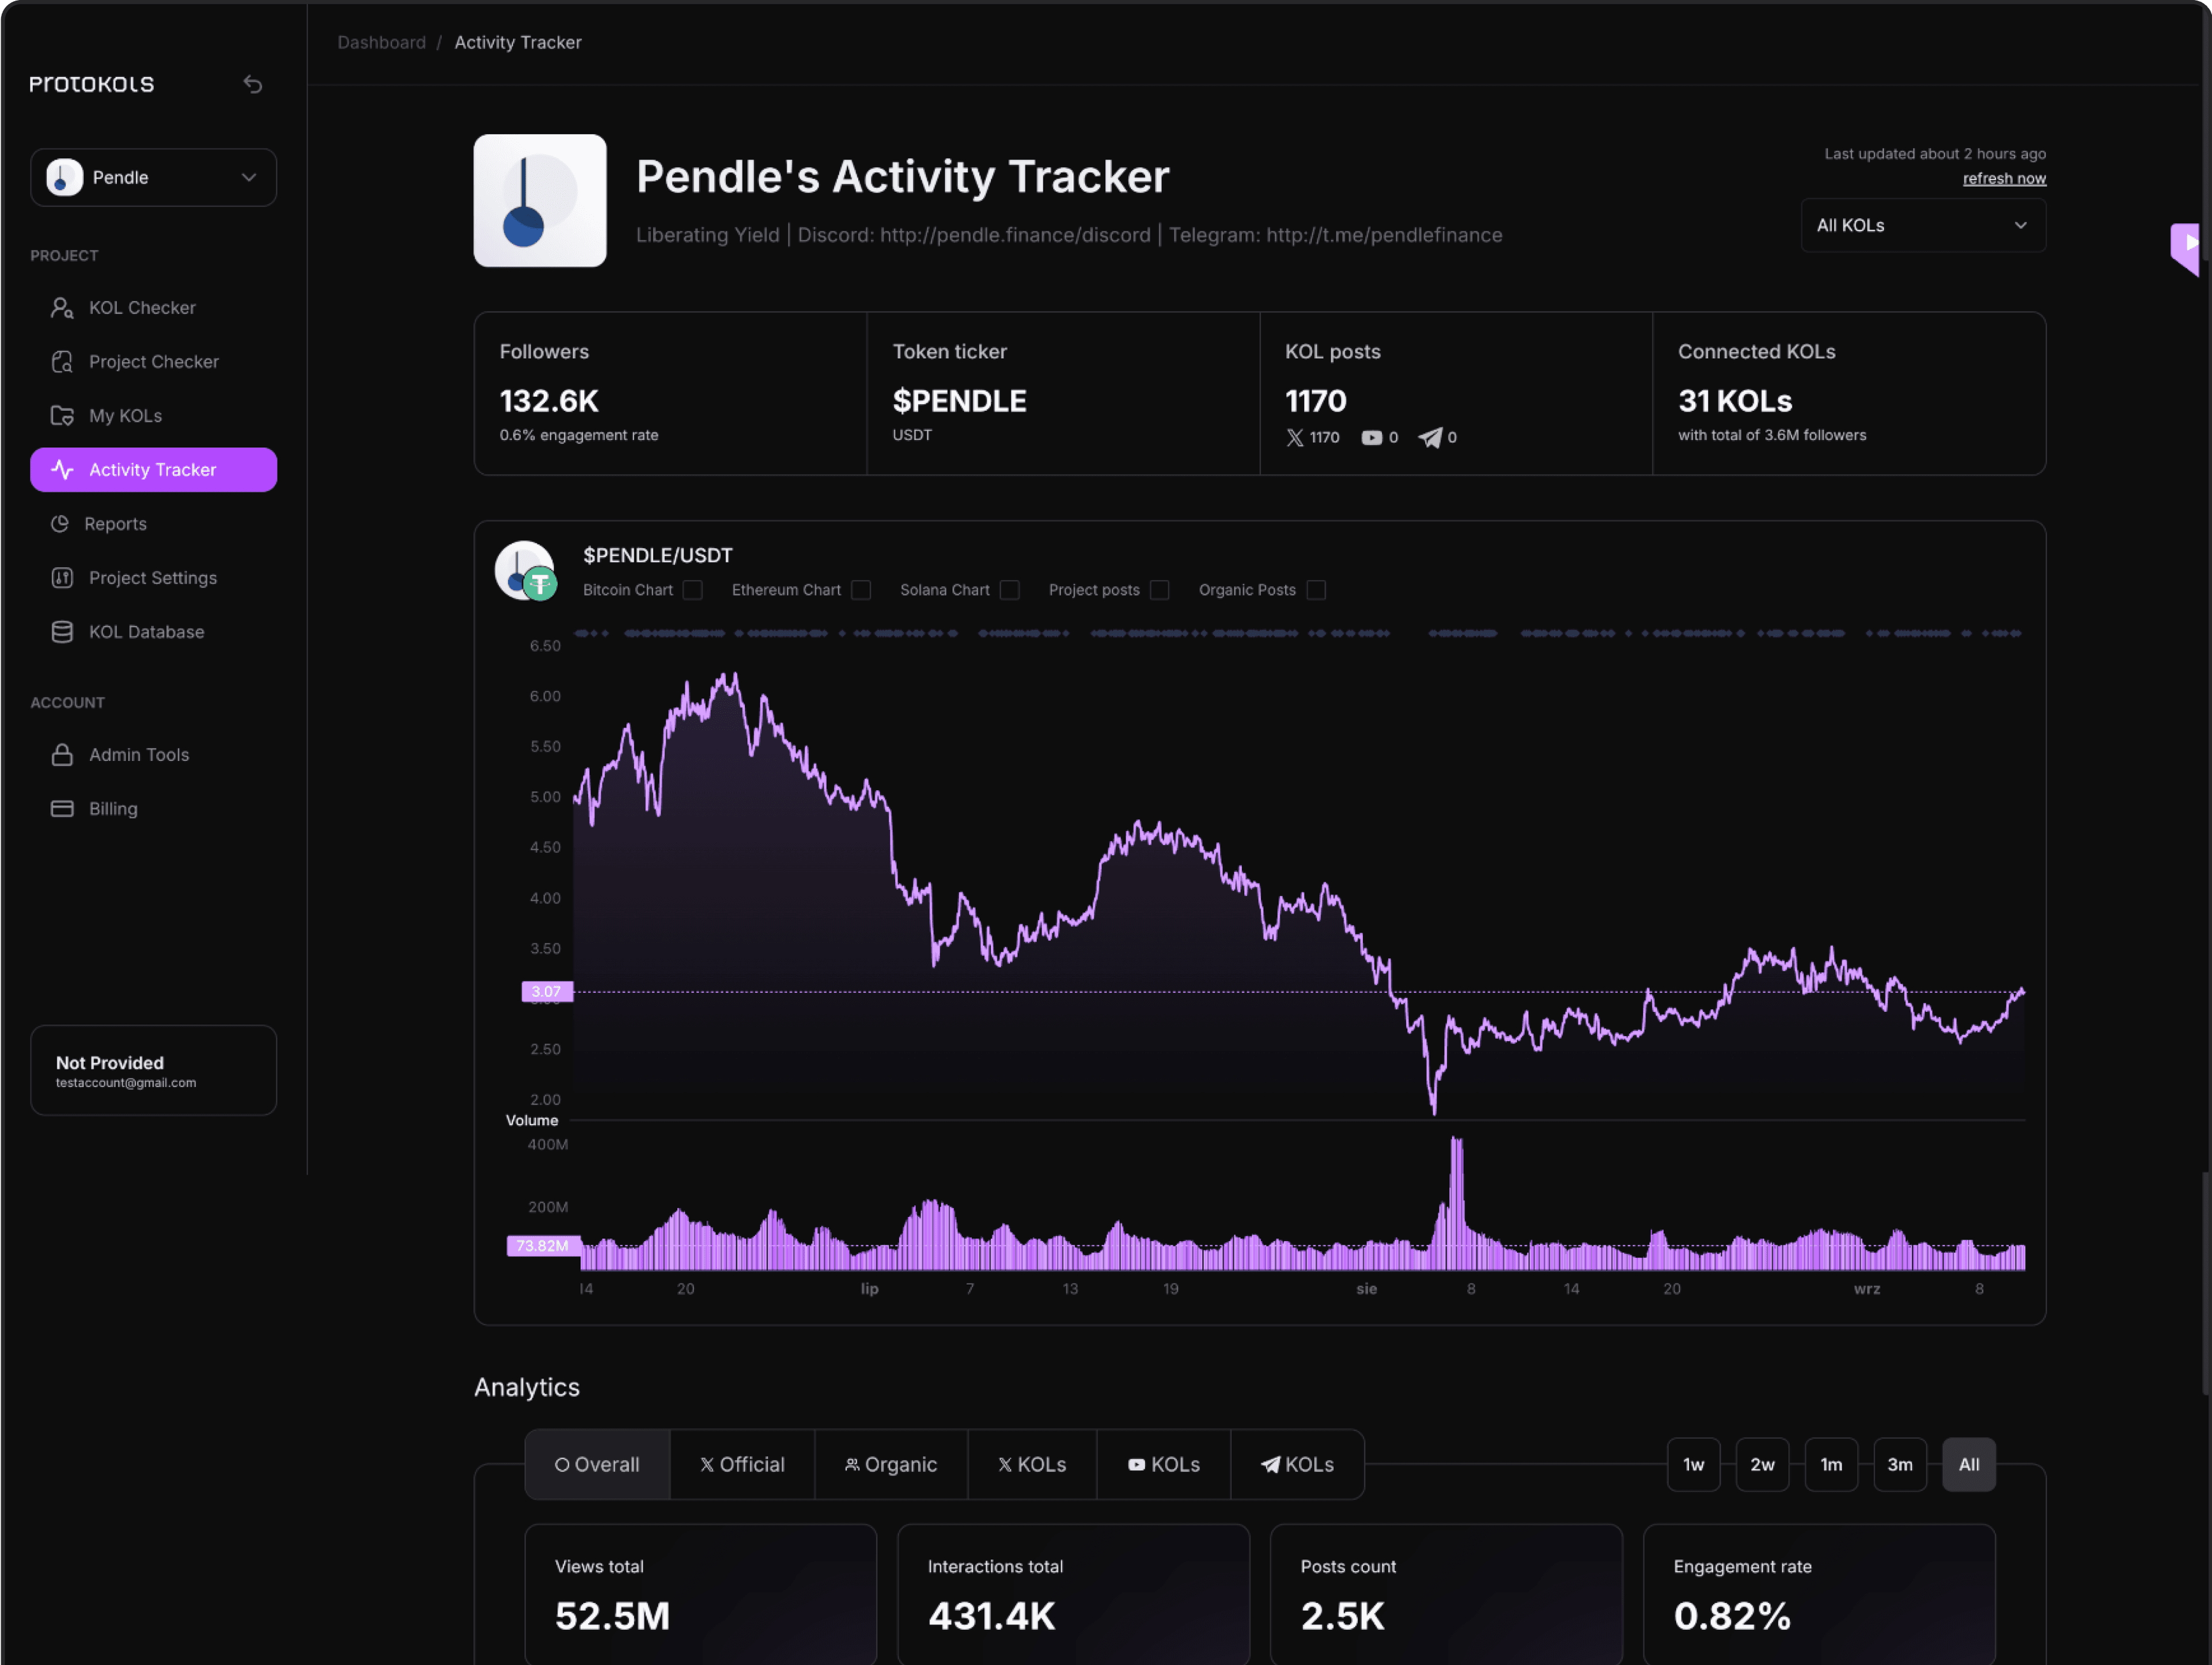Click the PENDLE/USDT pair icon

click(x=526, y=571)
